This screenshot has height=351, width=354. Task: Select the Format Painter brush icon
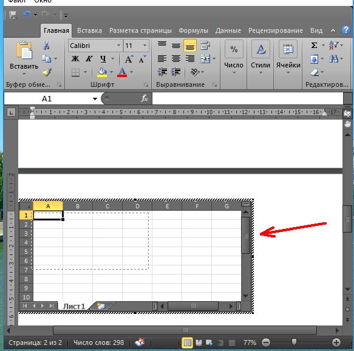(x=47, y=72)
